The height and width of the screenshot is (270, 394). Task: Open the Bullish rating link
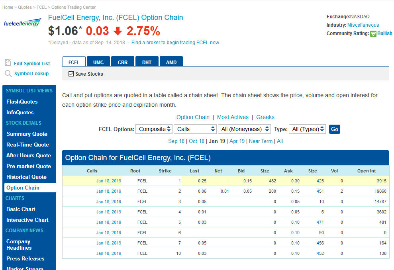(385, 33)
